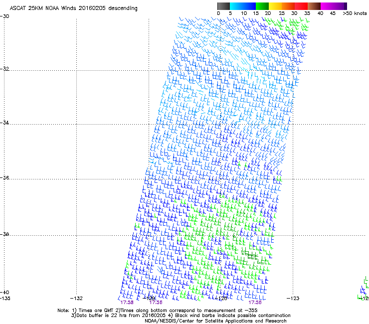This screenshot has height=324, width=369.
Task: Click the '-135' longitude axis label
Action: pos(5,299)
